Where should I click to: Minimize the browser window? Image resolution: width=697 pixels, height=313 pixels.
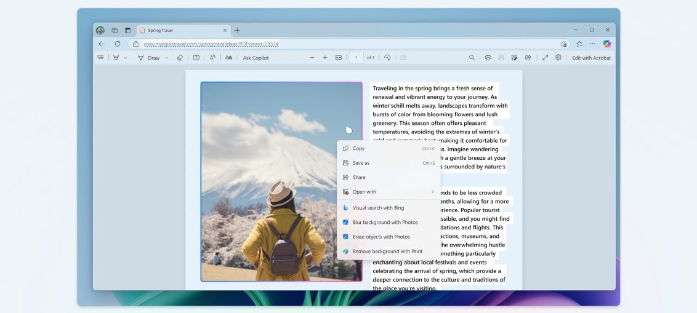576,30
